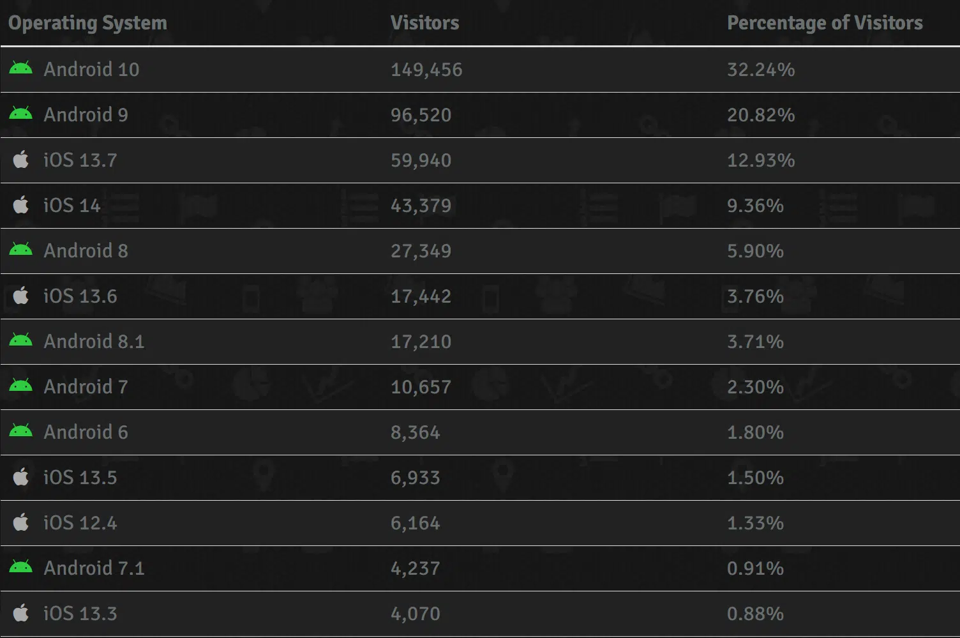Select the iOS 13.7 label text
Image resolution: width=960 pixels, height=638 pixels.
coord(80,160)
